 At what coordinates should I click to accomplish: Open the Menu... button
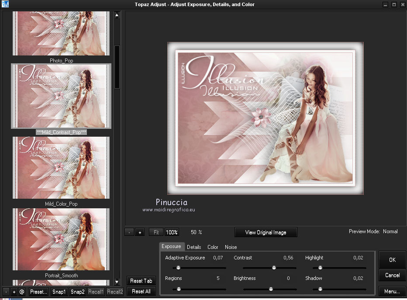(392, 291)
